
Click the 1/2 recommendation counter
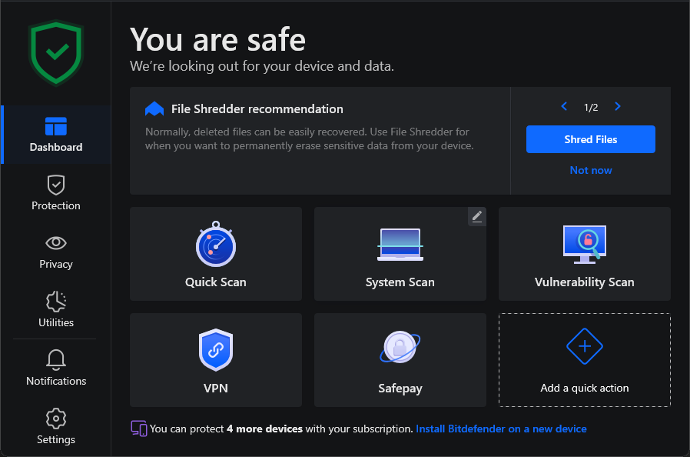pos(591,108)
